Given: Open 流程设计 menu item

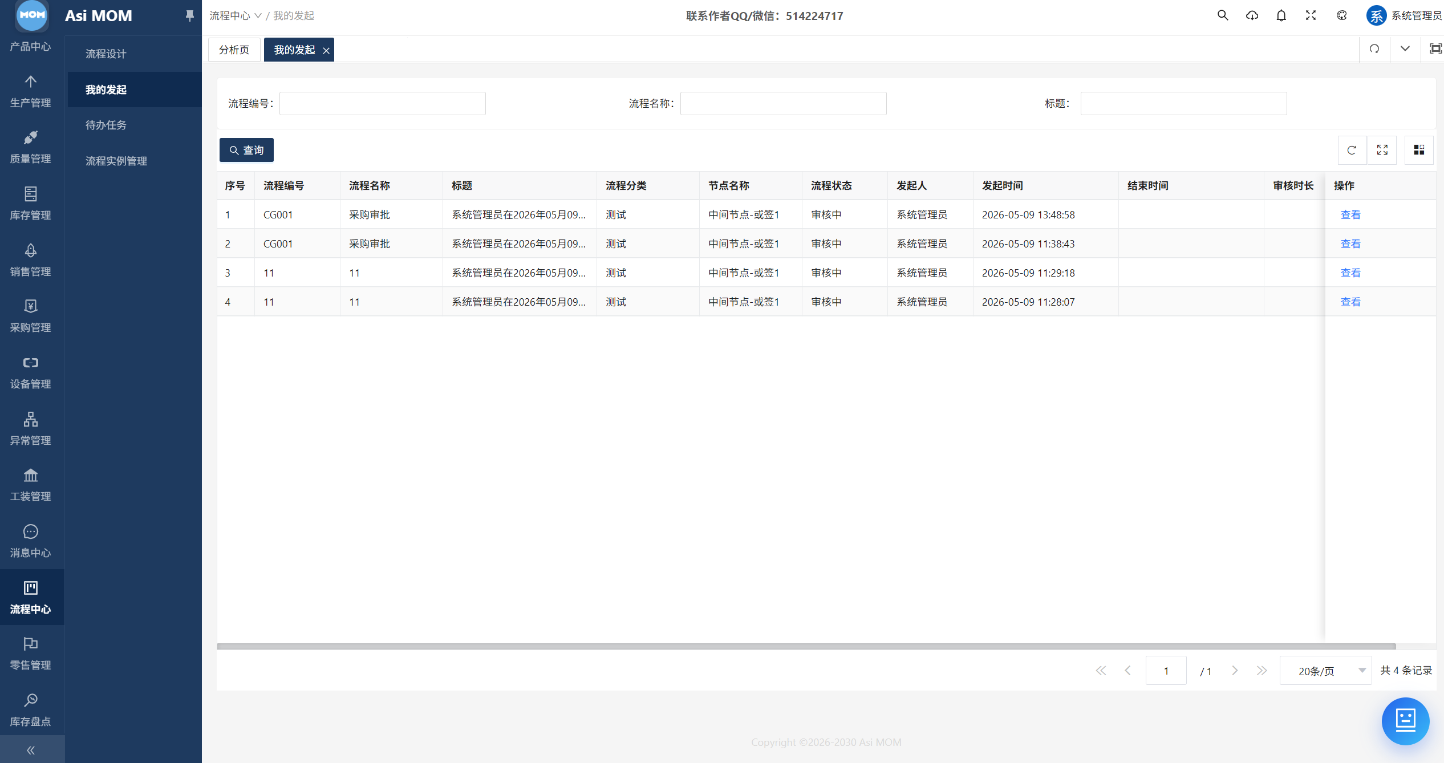Looking at the screenshot, I should tap(135, 54).
